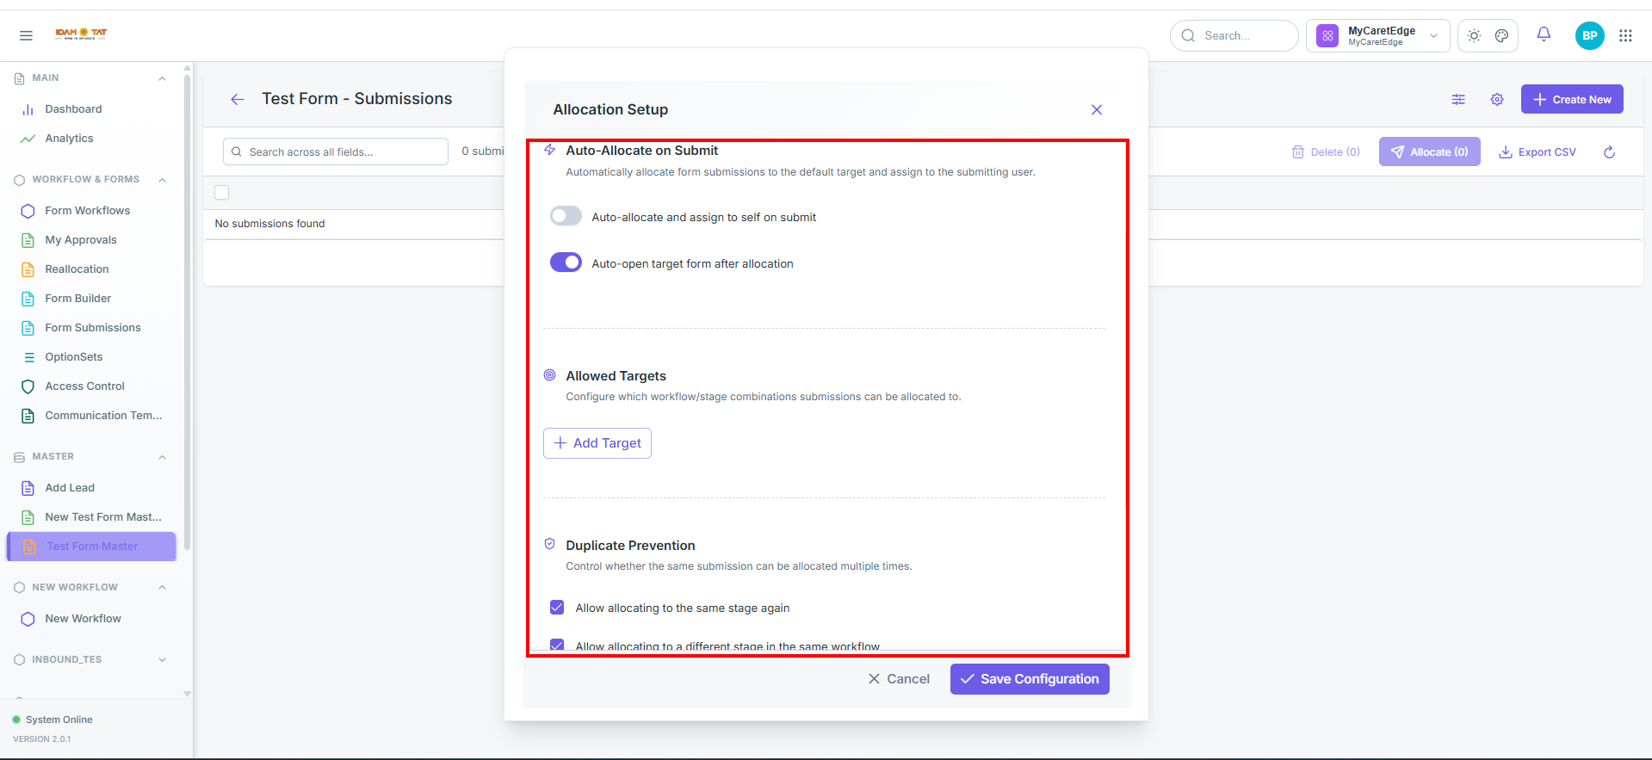Viewport: 1652px width, 760px height.
Task: Click the search across all fields box
Action: pyautogui.click(x=336, y=151)
